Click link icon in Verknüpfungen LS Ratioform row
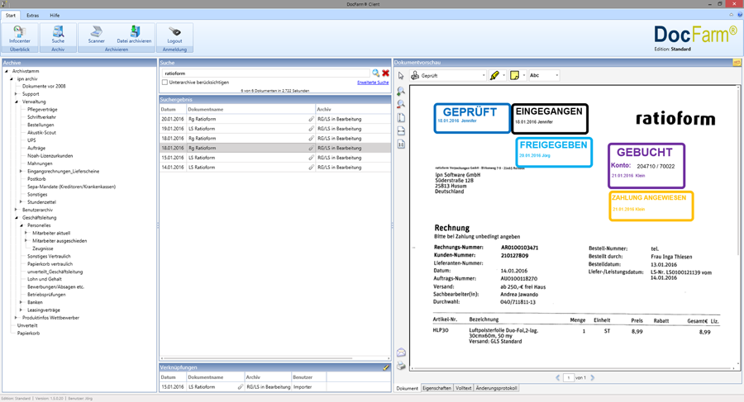Image resolution: width=744 pixels, height=402 pixels. click(240, 387)
